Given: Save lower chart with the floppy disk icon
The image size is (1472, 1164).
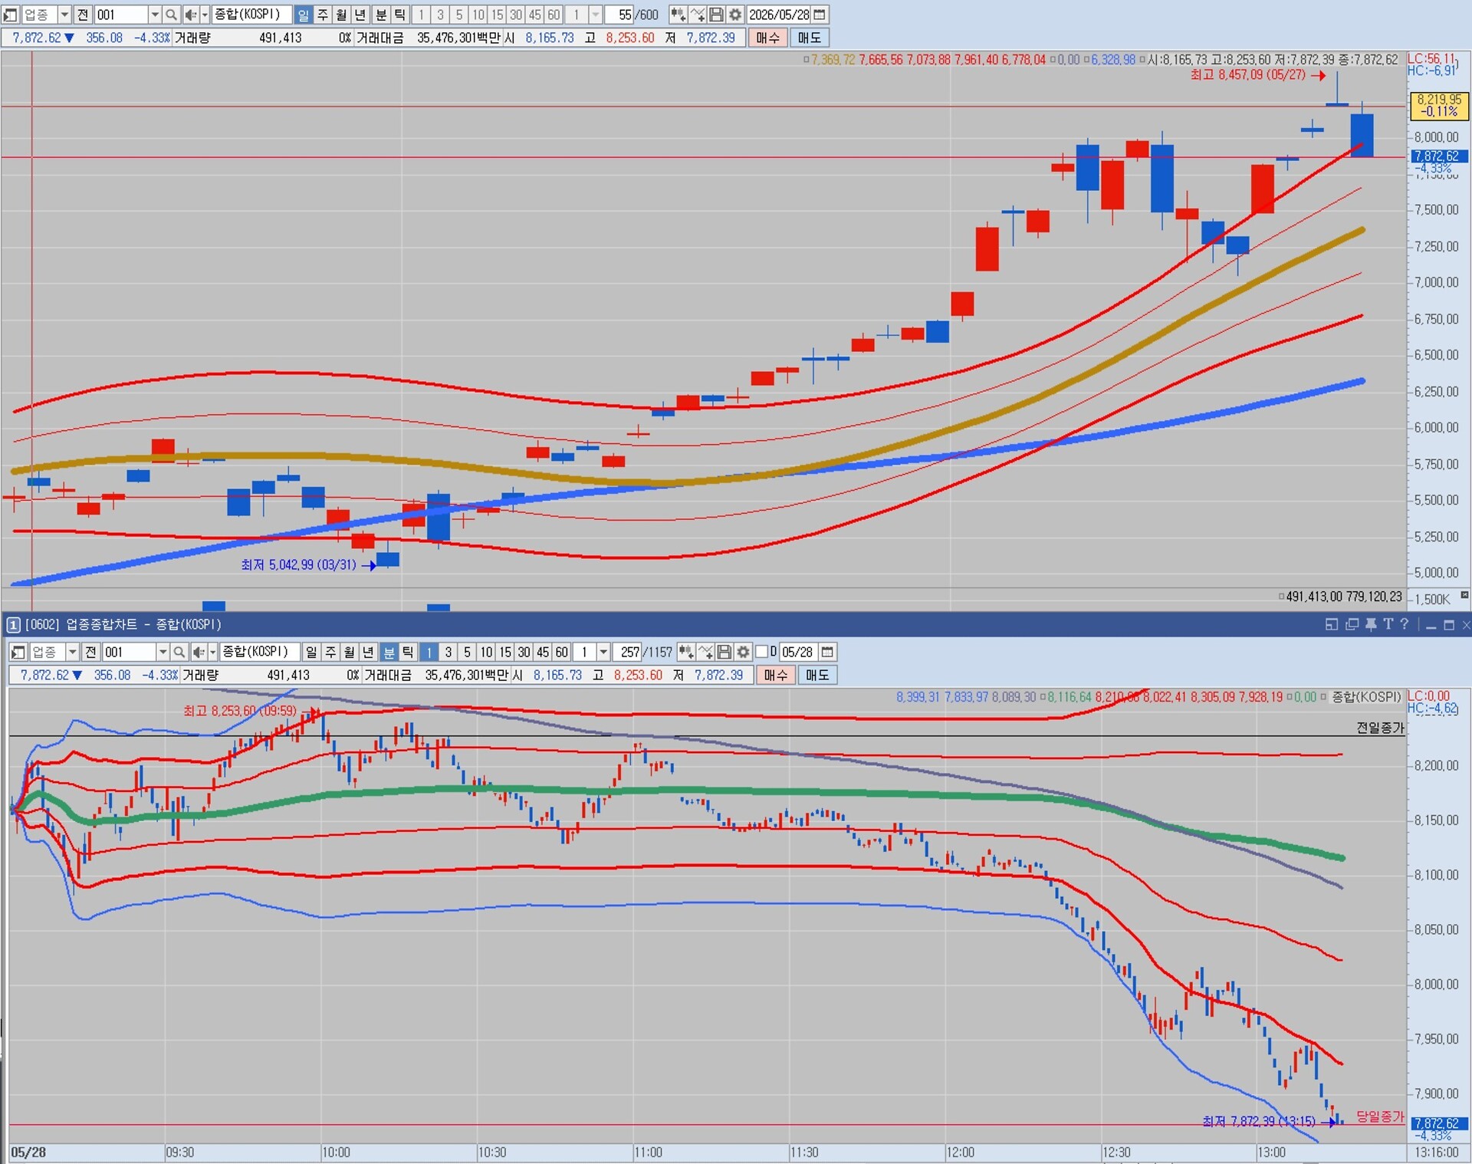Looking at the screenshot, I should [x=724, y=652].
